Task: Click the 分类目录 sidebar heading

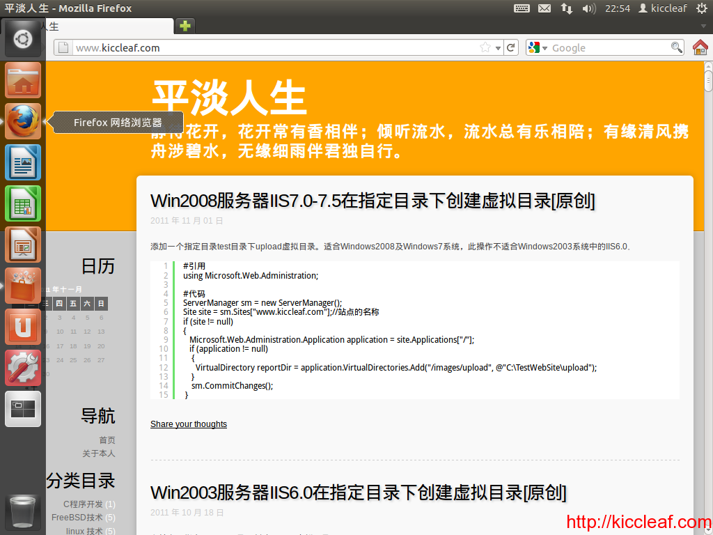Action: click(x=81, y=481)
